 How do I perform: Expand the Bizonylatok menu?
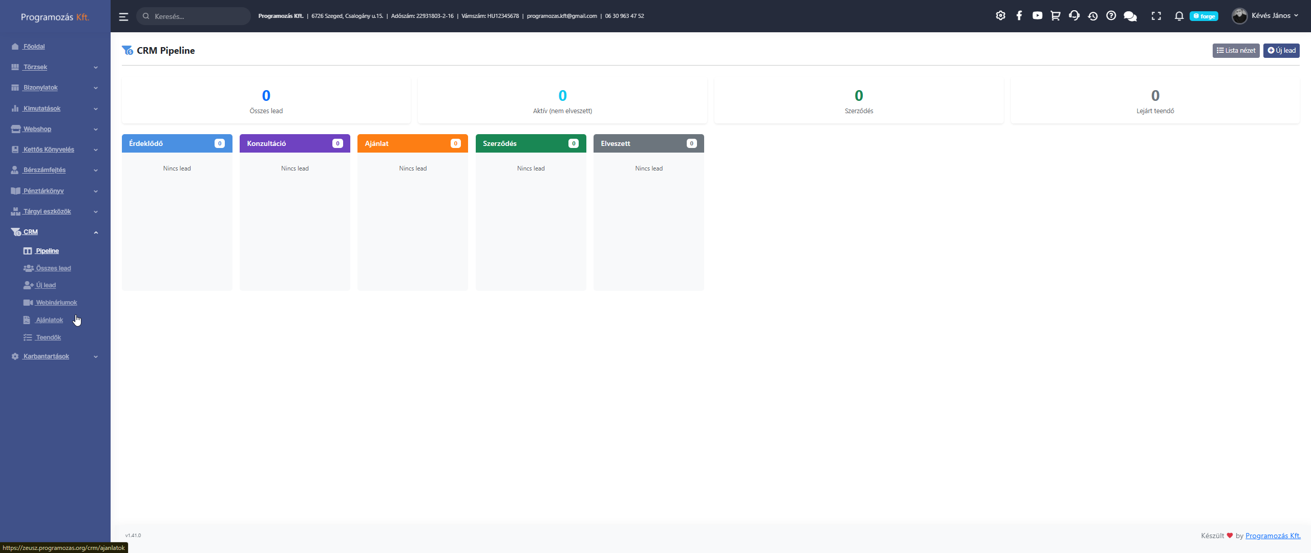55,88
